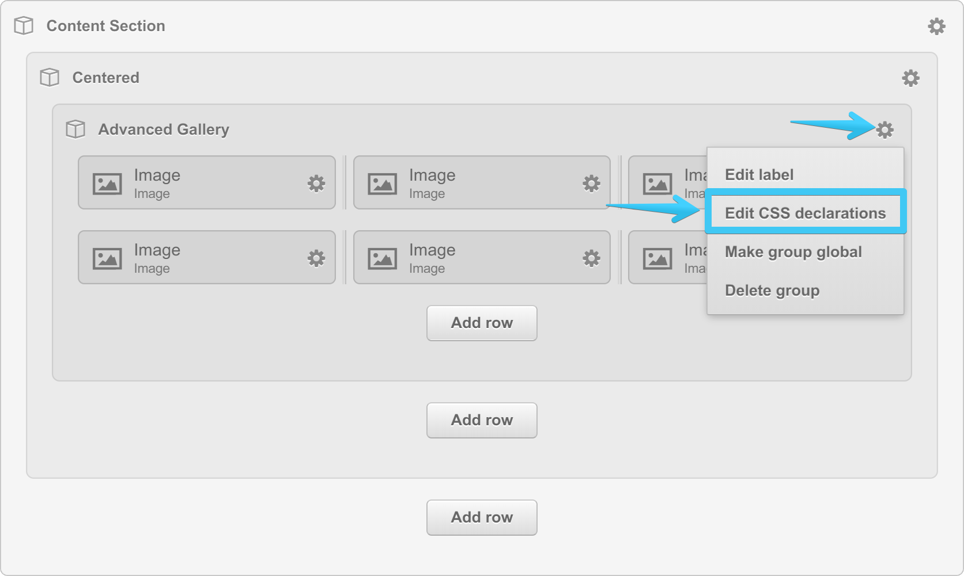The width and height of the screenshot is (964, 576).
Task: Select Make group global option
Action: tap(793, 252)
